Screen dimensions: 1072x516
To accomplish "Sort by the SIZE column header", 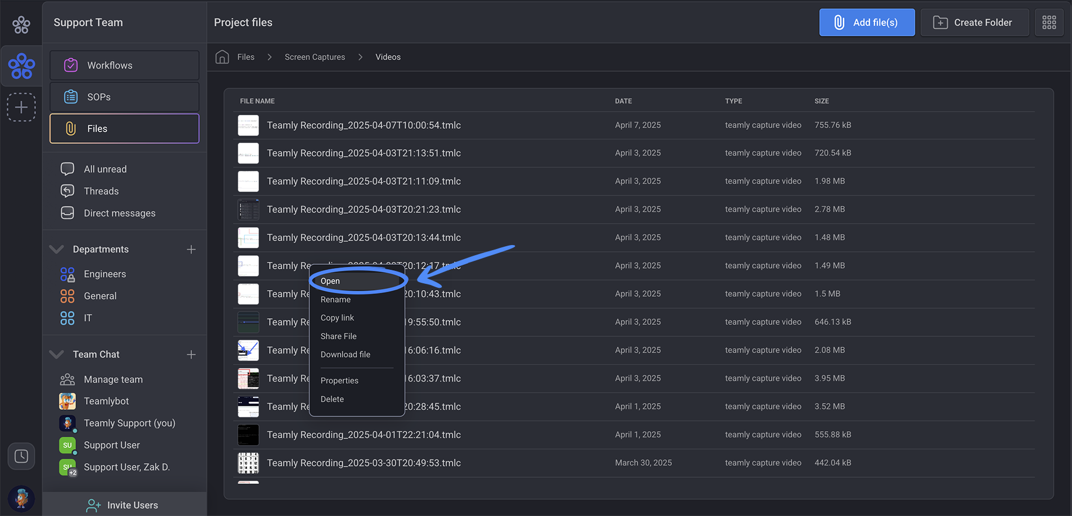I will click(x=822, y=101).
